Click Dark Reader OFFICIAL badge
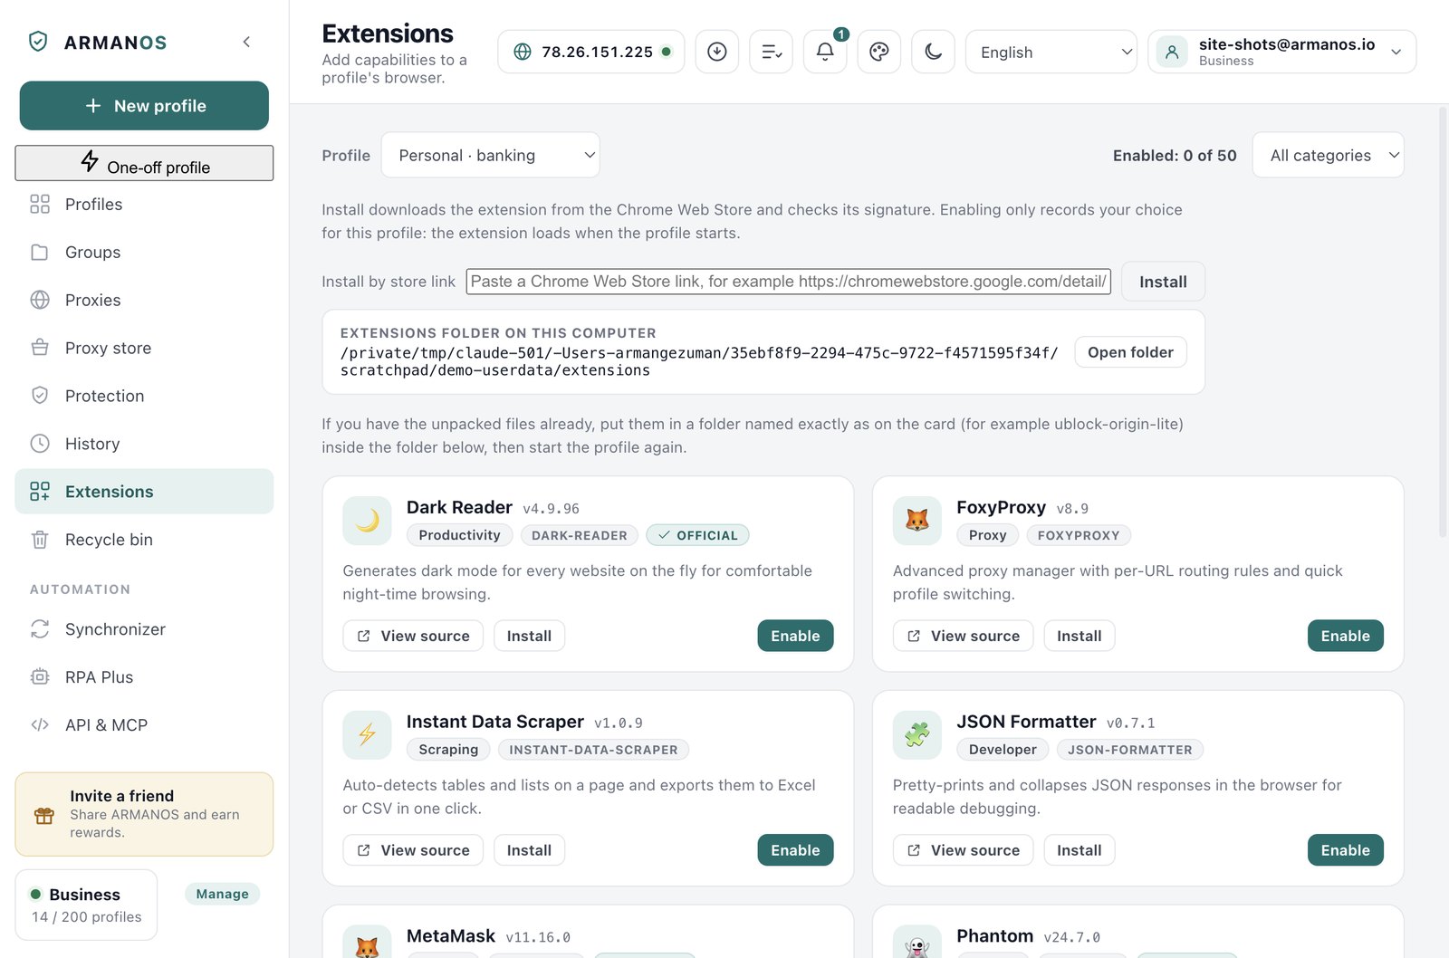The width and height of the screenshot is (1449, 958). click(697, 535)
